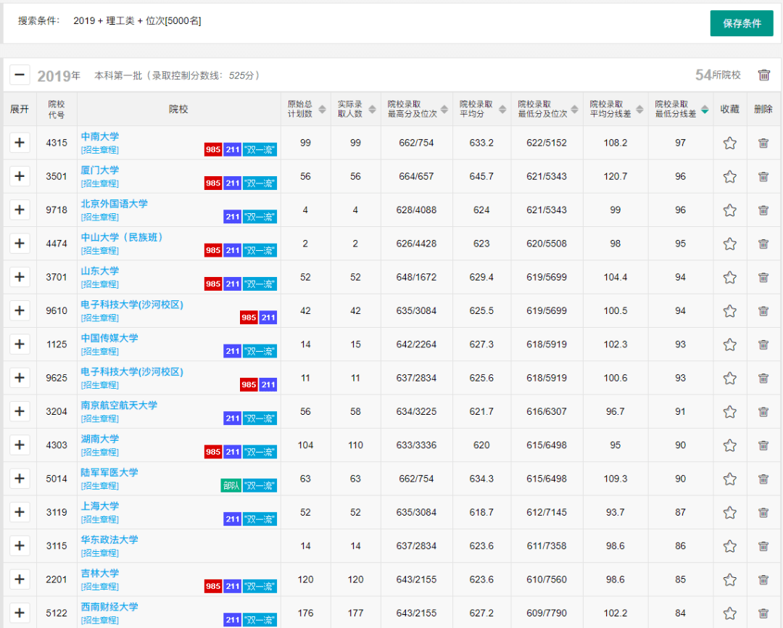Image resolution: width=783 pixels, height=628 pixels.
Task: Click the 双一流 tag on 上海大学
Action: 260,519
